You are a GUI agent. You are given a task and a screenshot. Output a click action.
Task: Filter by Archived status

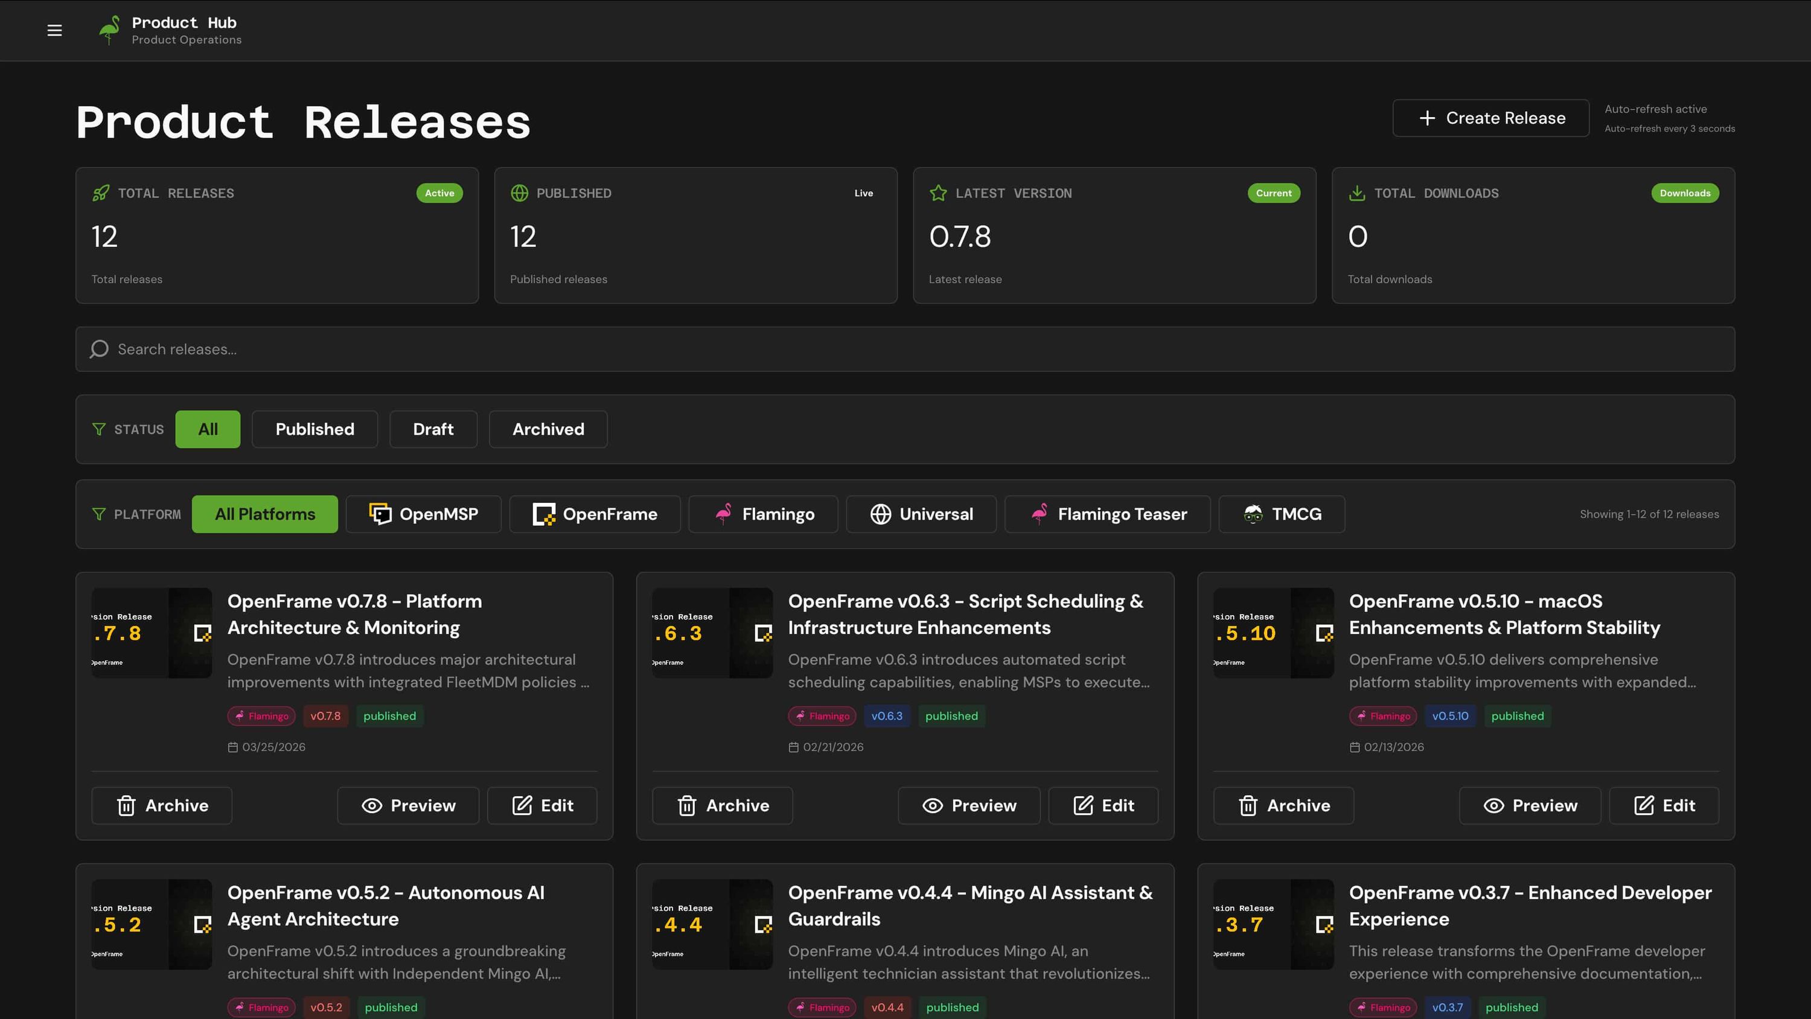[x=548, y=430]
